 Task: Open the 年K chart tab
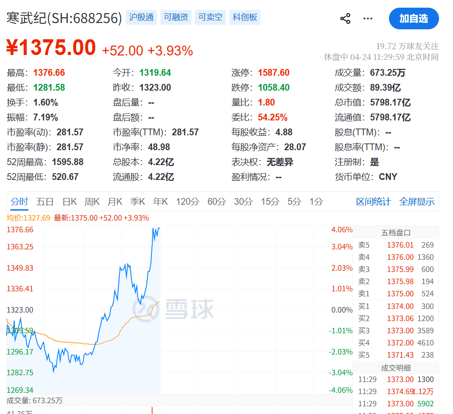(x=160, y=202)
